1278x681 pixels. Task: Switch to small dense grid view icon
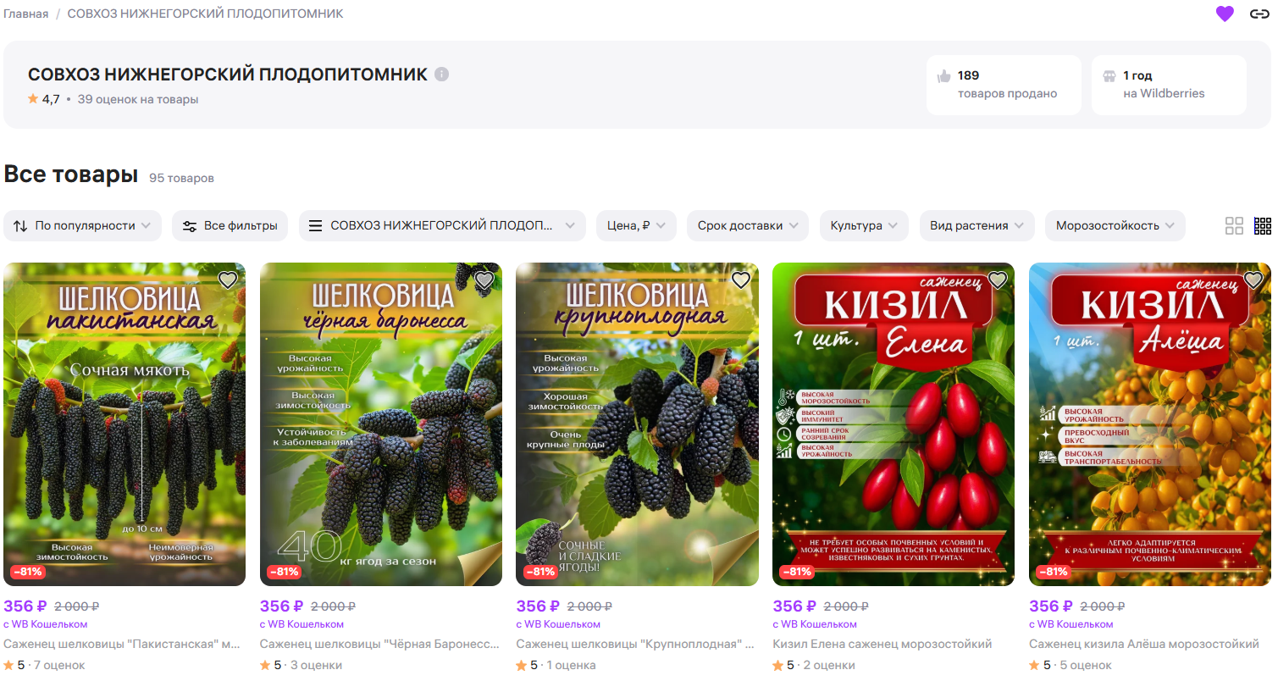tap(1262, 226)
